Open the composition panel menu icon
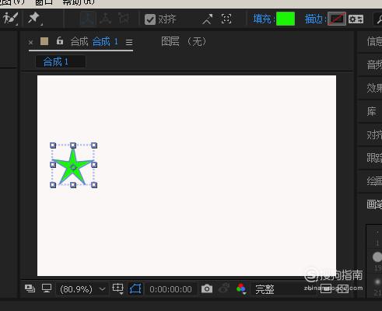The image size is (382, 311). click(x=129, y=42)
